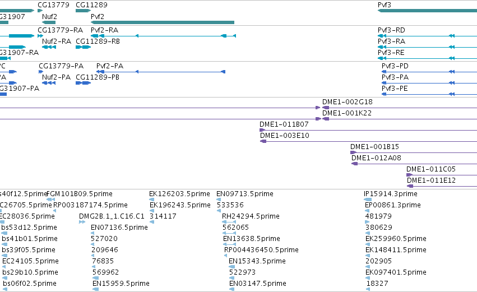Click the Pvf3-RD transcript label

click(391, 30)
